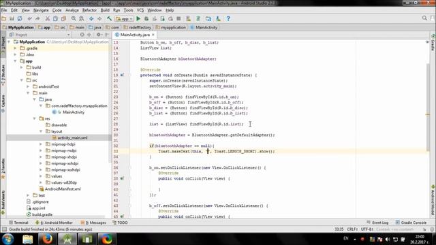The width and height of the screenshot is (436, 245).
Task: Click the UTF-8 encoding status entry
Action: [367, 229]
